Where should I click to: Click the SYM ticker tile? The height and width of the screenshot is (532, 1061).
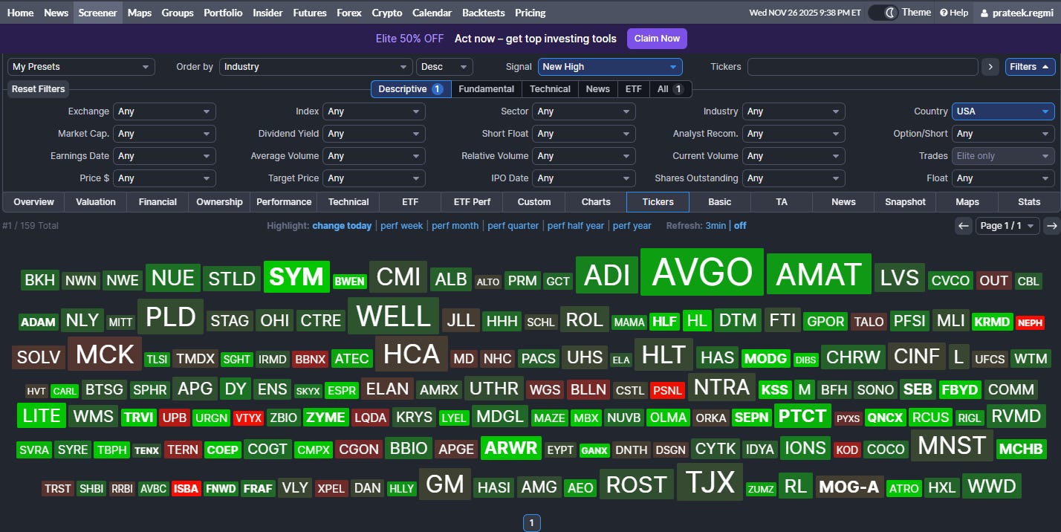[x=296, y=277]
